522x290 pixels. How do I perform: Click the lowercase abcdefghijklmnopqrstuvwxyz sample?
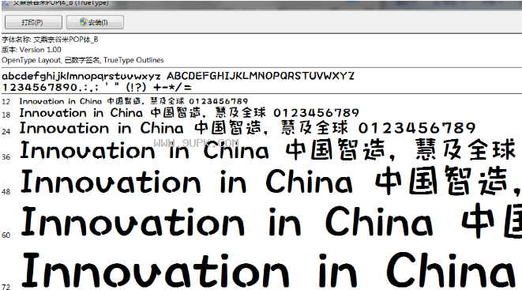[81, 77]
